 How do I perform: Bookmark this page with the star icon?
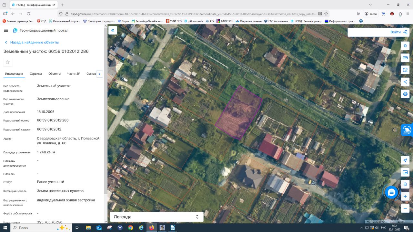(x=326, y=14)
